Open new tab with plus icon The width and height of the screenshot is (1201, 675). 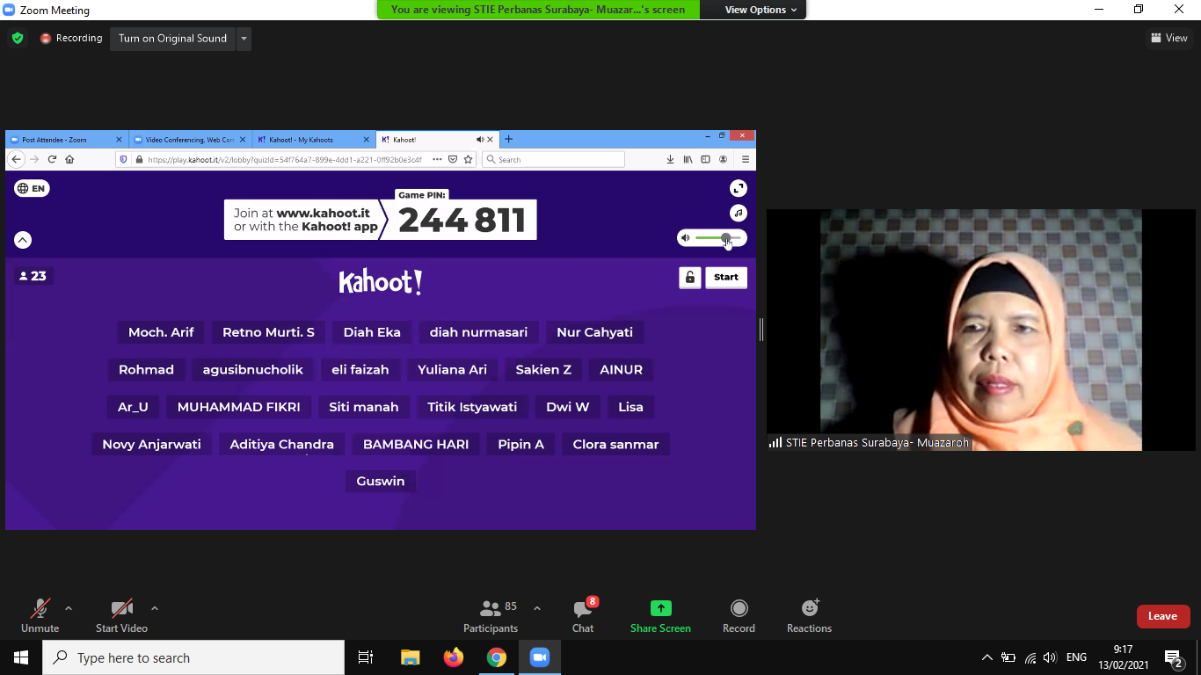coord(508,139)
